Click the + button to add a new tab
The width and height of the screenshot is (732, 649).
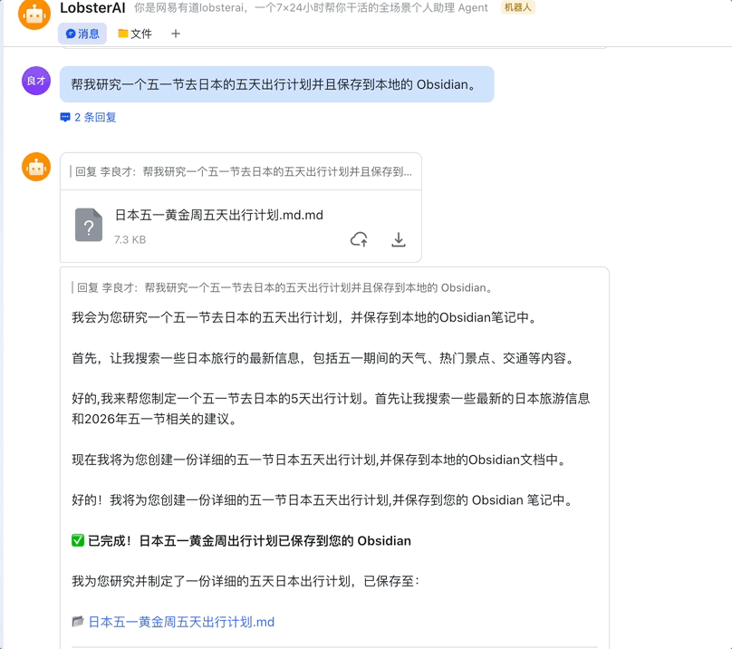coord(175,34)
